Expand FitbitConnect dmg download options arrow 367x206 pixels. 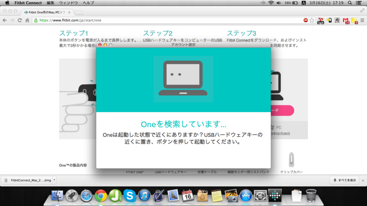[x=54, y=180]
